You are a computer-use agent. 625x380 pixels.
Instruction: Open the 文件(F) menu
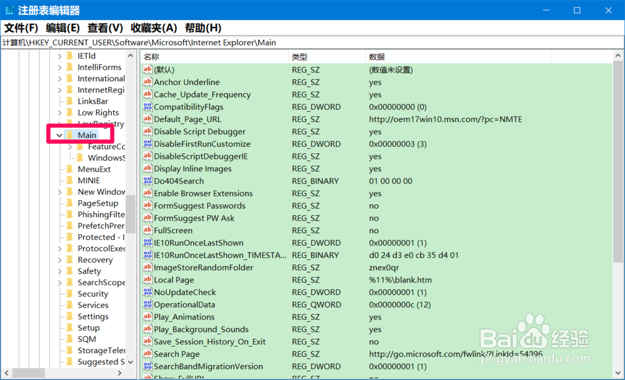pos(21,28)
